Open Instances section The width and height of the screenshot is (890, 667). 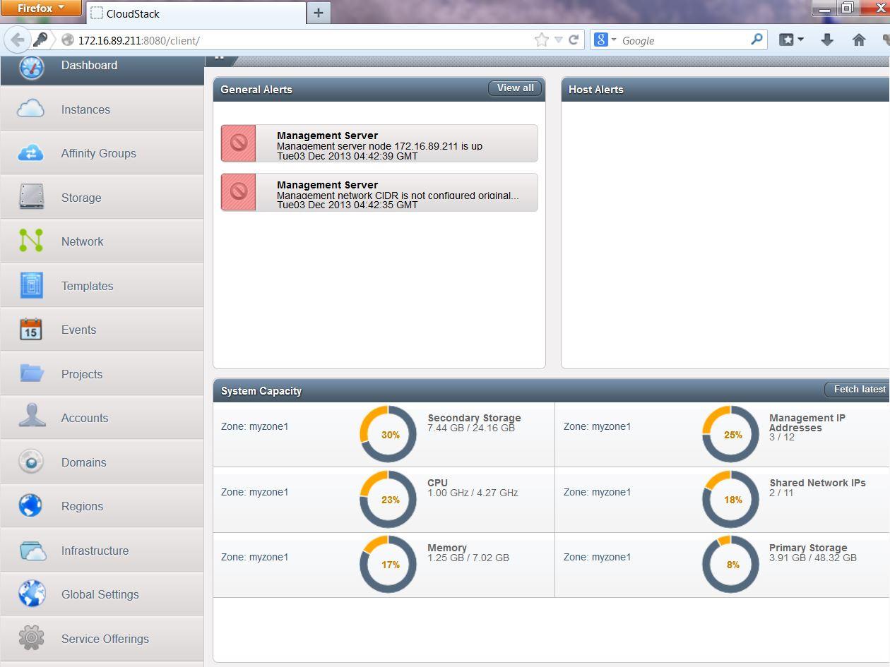(102, 109)
